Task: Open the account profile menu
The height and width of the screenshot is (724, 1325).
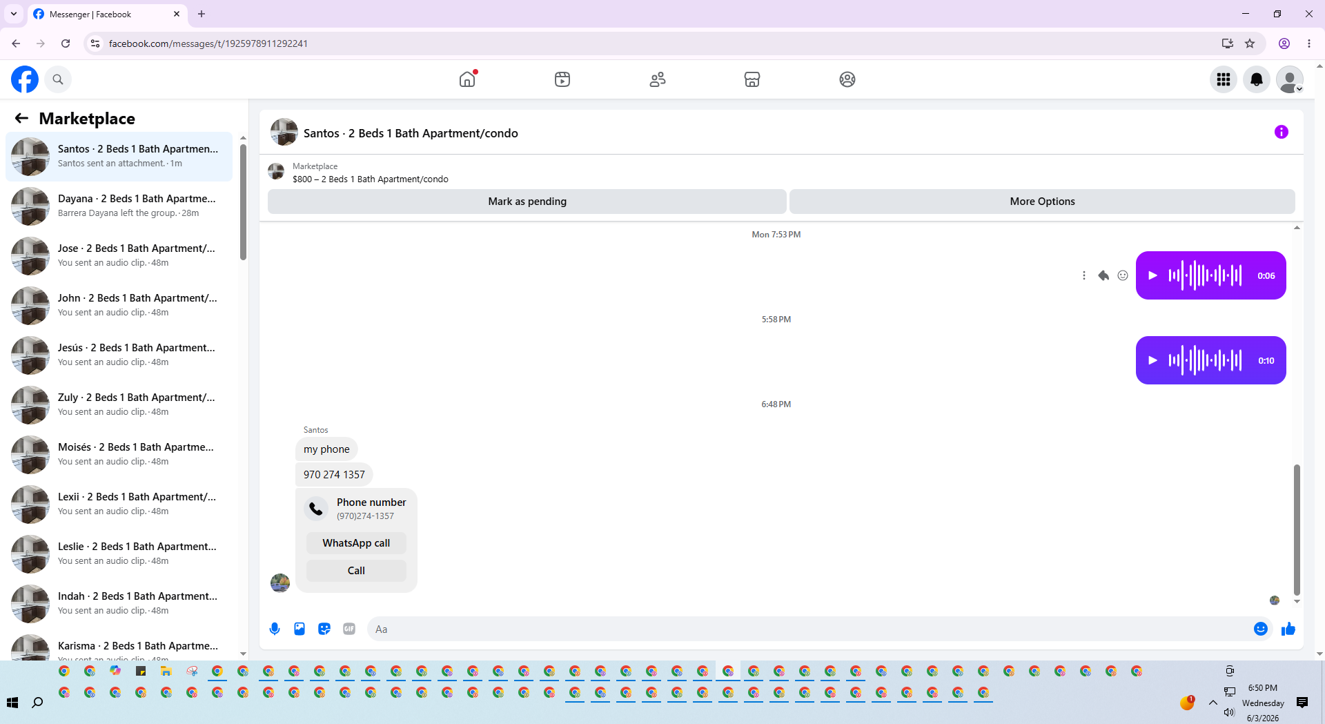Action: tap(1290, 79)
